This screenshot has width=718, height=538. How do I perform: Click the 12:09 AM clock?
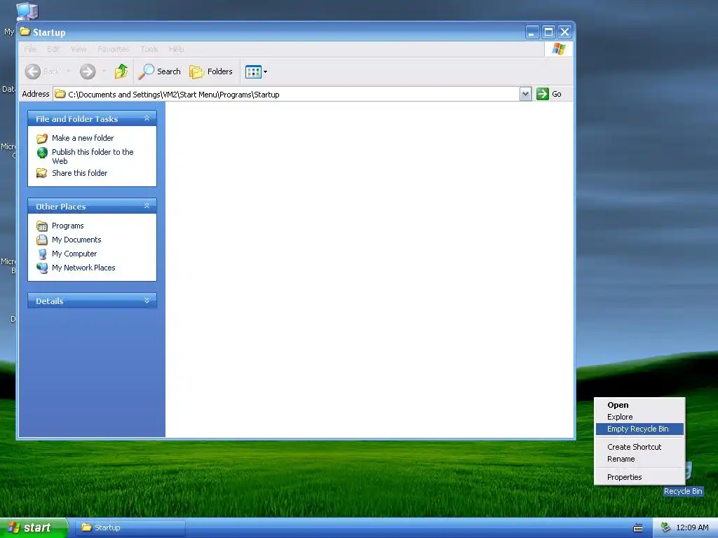coord(692,527)
